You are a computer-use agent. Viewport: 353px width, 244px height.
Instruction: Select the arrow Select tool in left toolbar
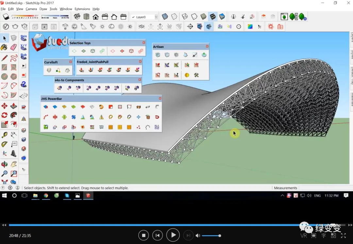(x=5, y=38)
